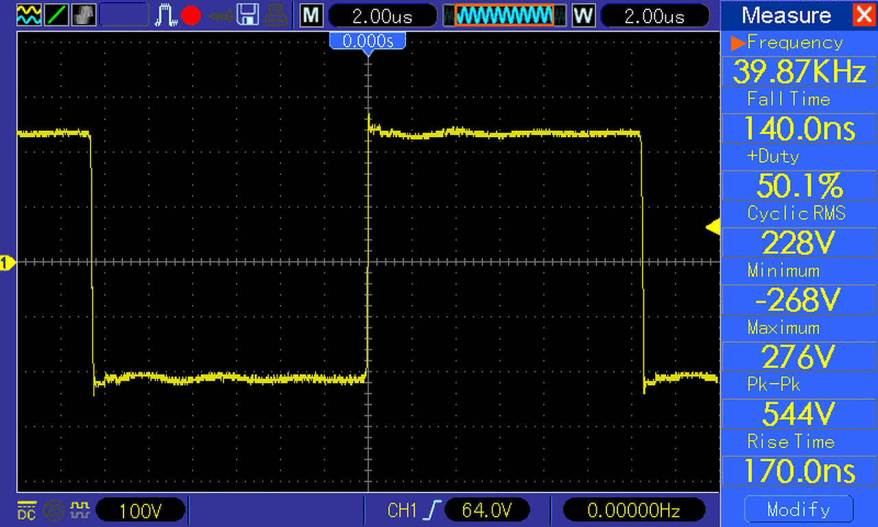Click the 170.0ns rise time value
The width and height of the screenshot is (878, 527).
coord(799,470)
